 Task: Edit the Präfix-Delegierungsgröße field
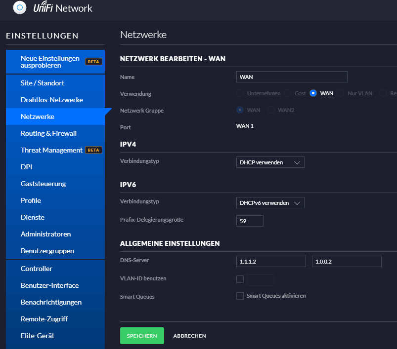pos(250,221)
